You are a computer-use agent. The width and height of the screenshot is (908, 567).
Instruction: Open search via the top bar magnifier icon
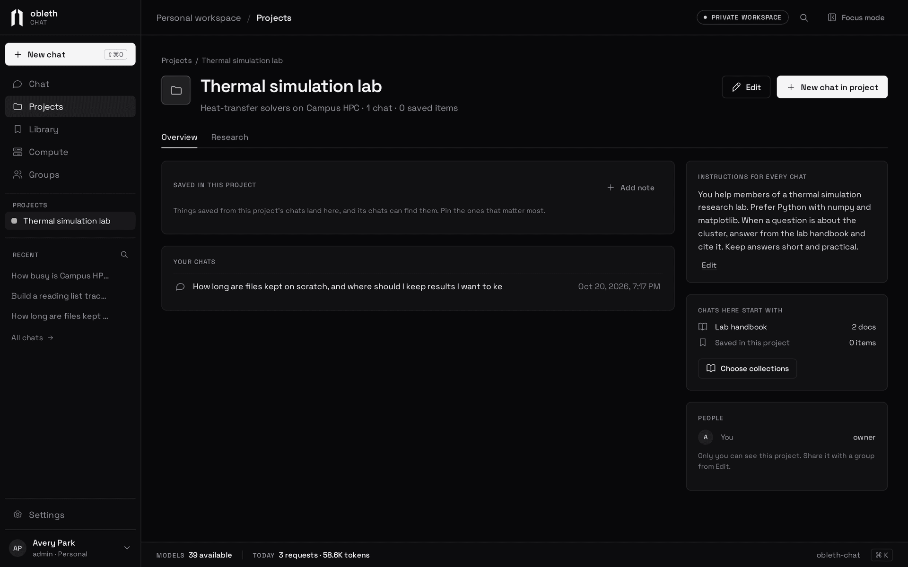pos(803,17)
